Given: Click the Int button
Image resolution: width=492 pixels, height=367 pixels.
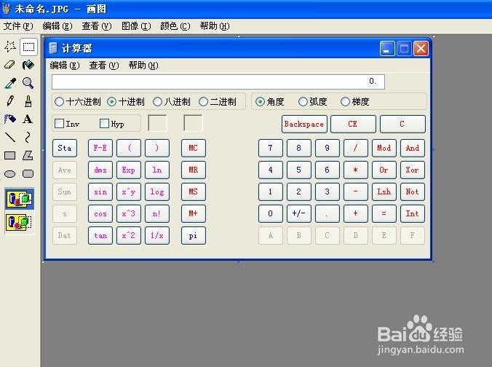Looking at the screenshot, I should [x=412, y=214].
